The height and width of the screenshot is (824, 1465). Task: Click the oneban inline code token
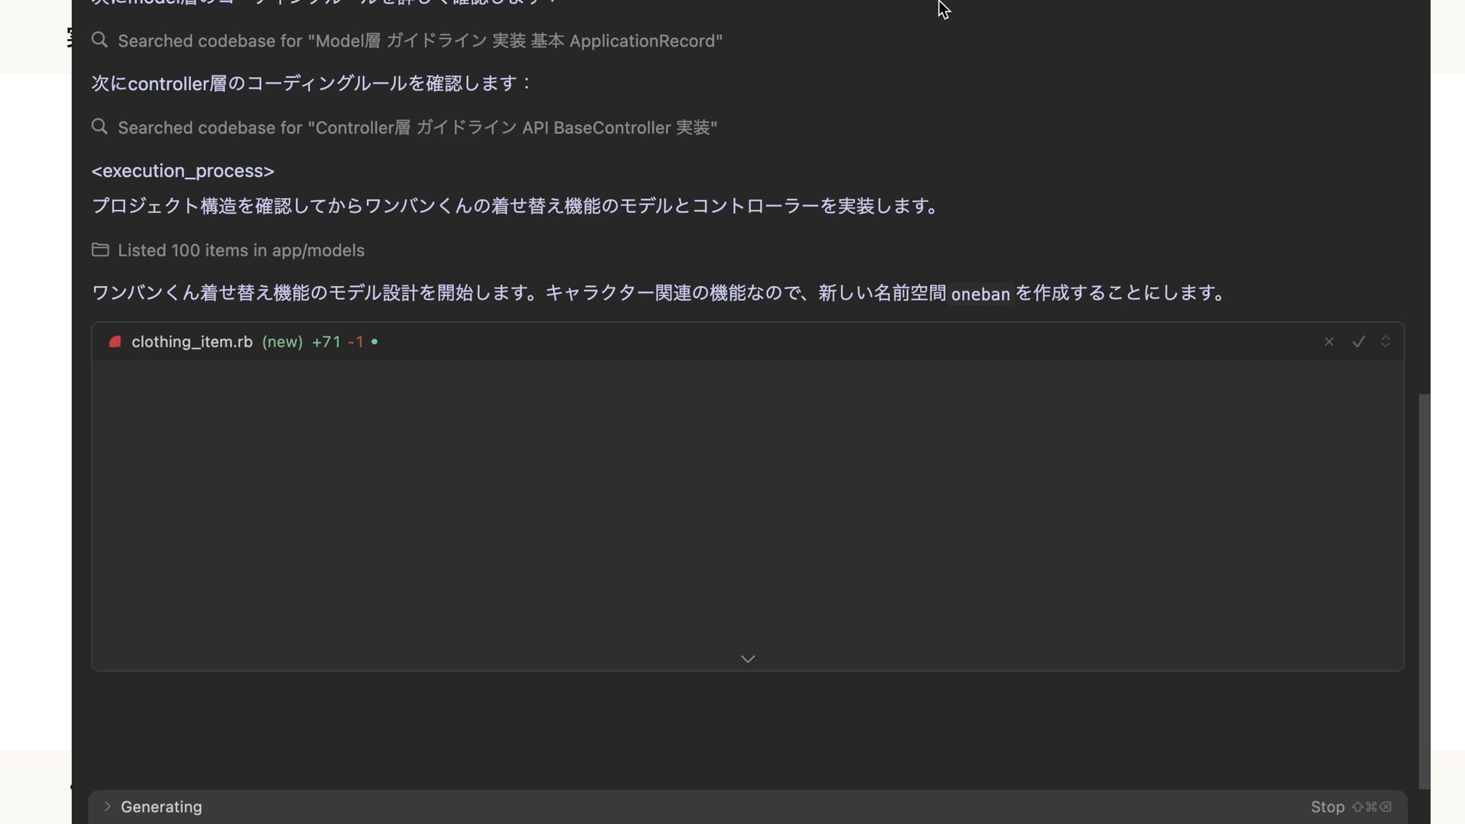click(x=980, y=294)
